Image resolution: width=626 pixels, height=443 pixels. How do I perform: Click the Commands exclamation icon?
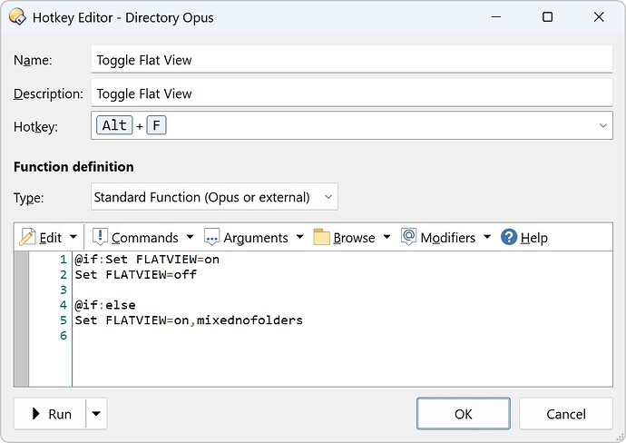(100, 237)
